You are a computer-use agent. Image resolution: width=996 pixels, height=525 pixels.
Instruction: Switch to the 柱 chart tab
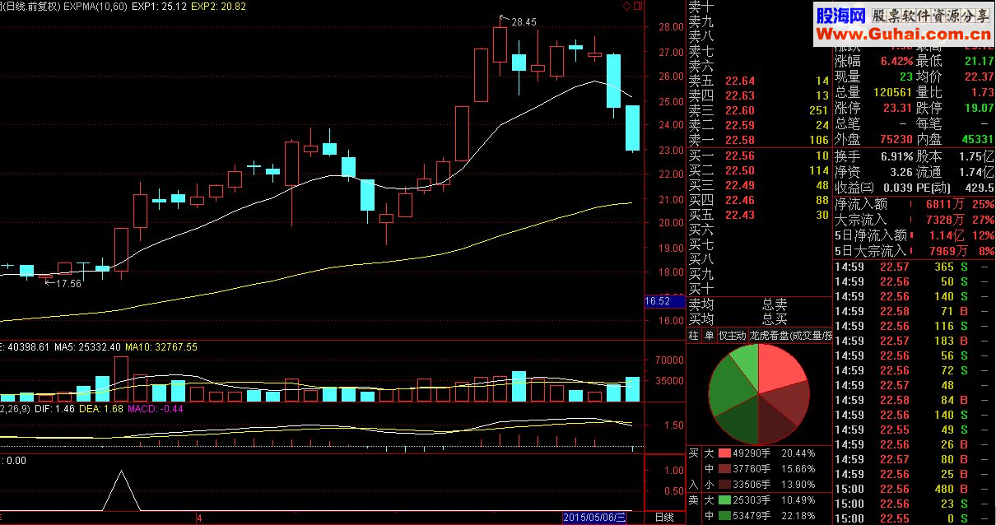click(693, 336)
